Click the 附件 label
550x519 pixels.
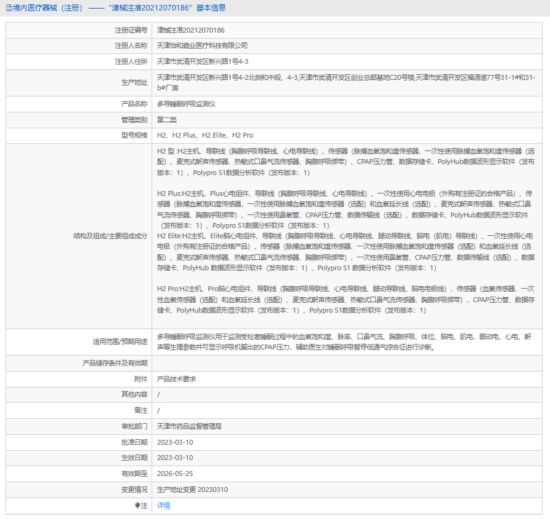pos(141,379)
